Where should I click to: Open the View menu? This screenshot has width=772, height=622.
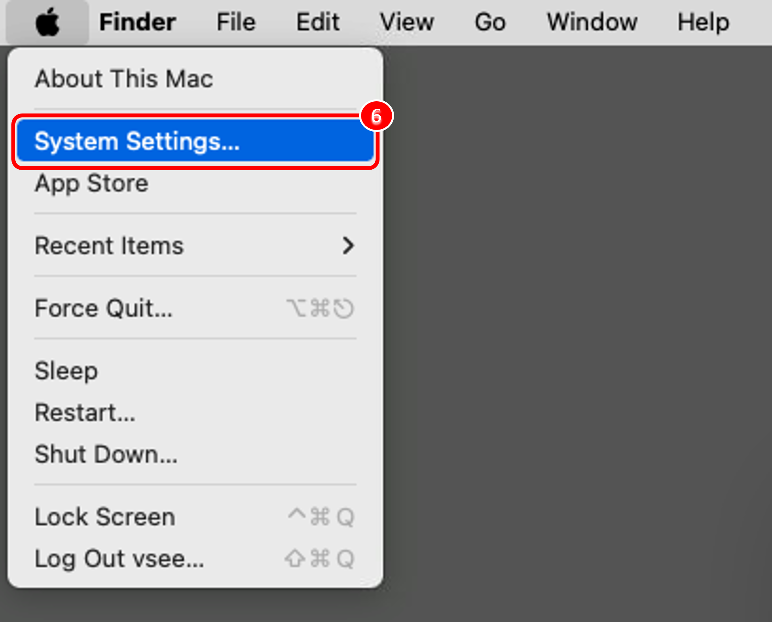407,22
